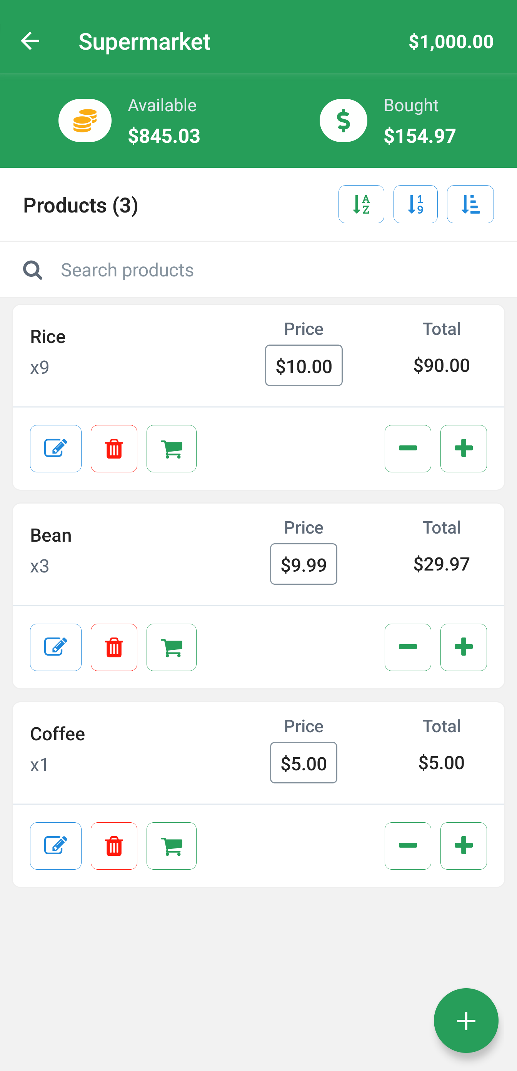517x1071 pixels.
Task: Open the Bean $9.99 price box
Action: click(304, 564)
